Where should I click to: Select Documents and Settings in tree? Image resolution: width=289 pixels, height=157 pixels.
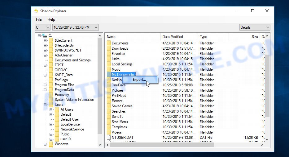72,60
